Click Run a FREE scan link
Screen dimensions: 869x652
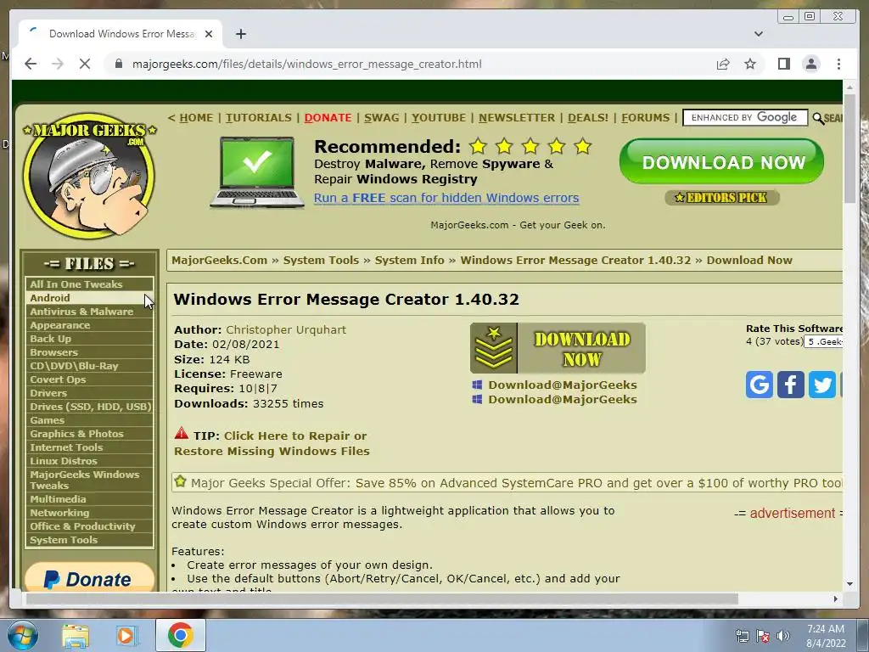pos(446,198)
